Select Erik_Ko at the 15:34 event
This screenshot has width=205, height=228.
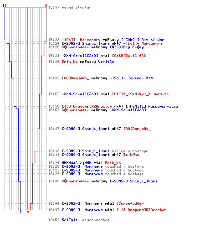70,62
